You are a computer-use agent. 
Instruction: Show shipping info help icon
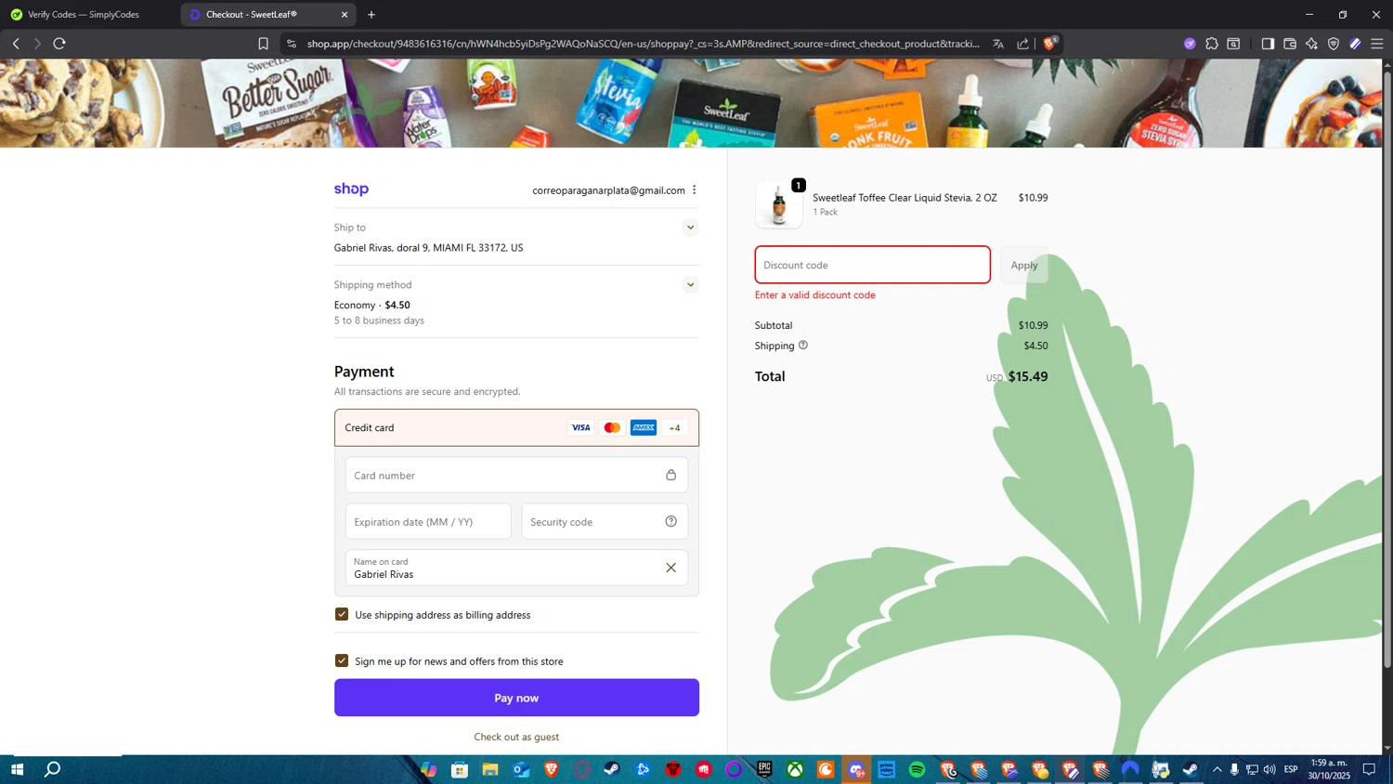click(803, 346)
